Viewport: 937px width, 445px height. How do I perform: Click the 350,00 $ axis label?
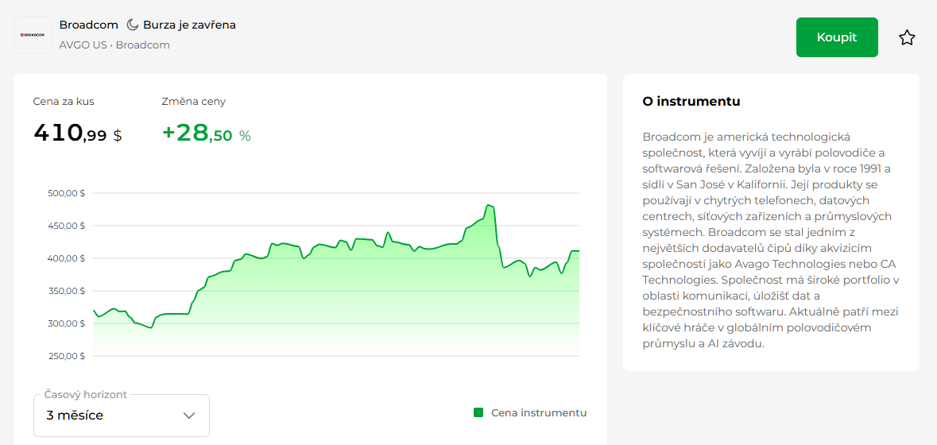coord(66,291)
